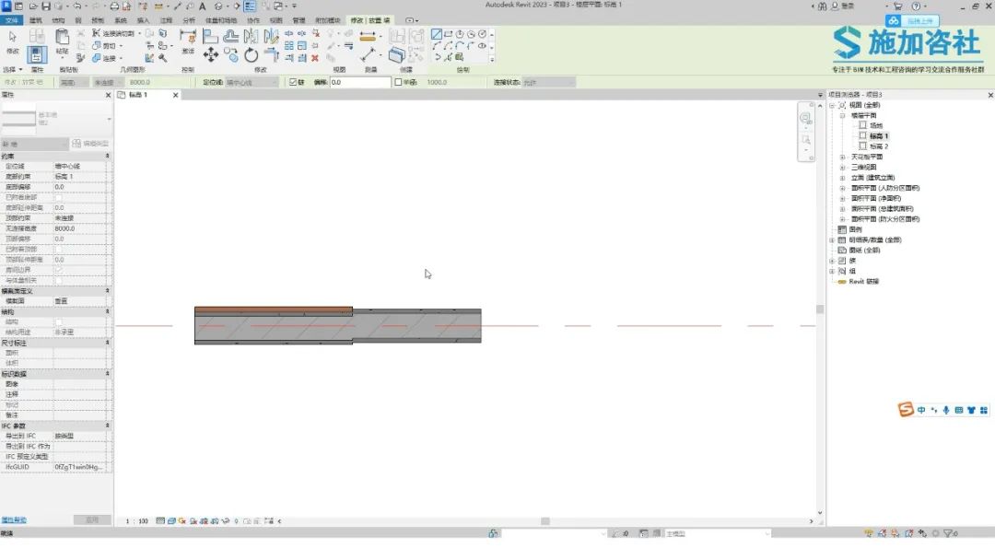The width and height of the screenshot is (995, 560).
Task: Expand the 三维视图 node in project browser
Action: [843, 168]
